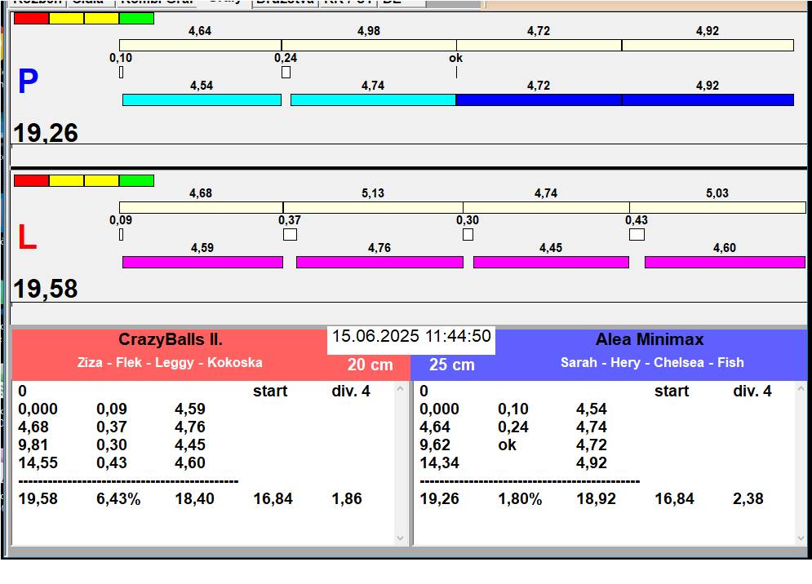Click the blue P lane letter
Viewport: 812px width, 584px height.
point(28,82)
